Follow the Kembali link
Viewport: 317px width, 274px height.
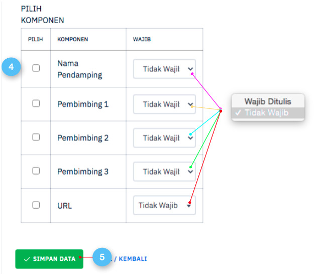(x=133, y=259)
